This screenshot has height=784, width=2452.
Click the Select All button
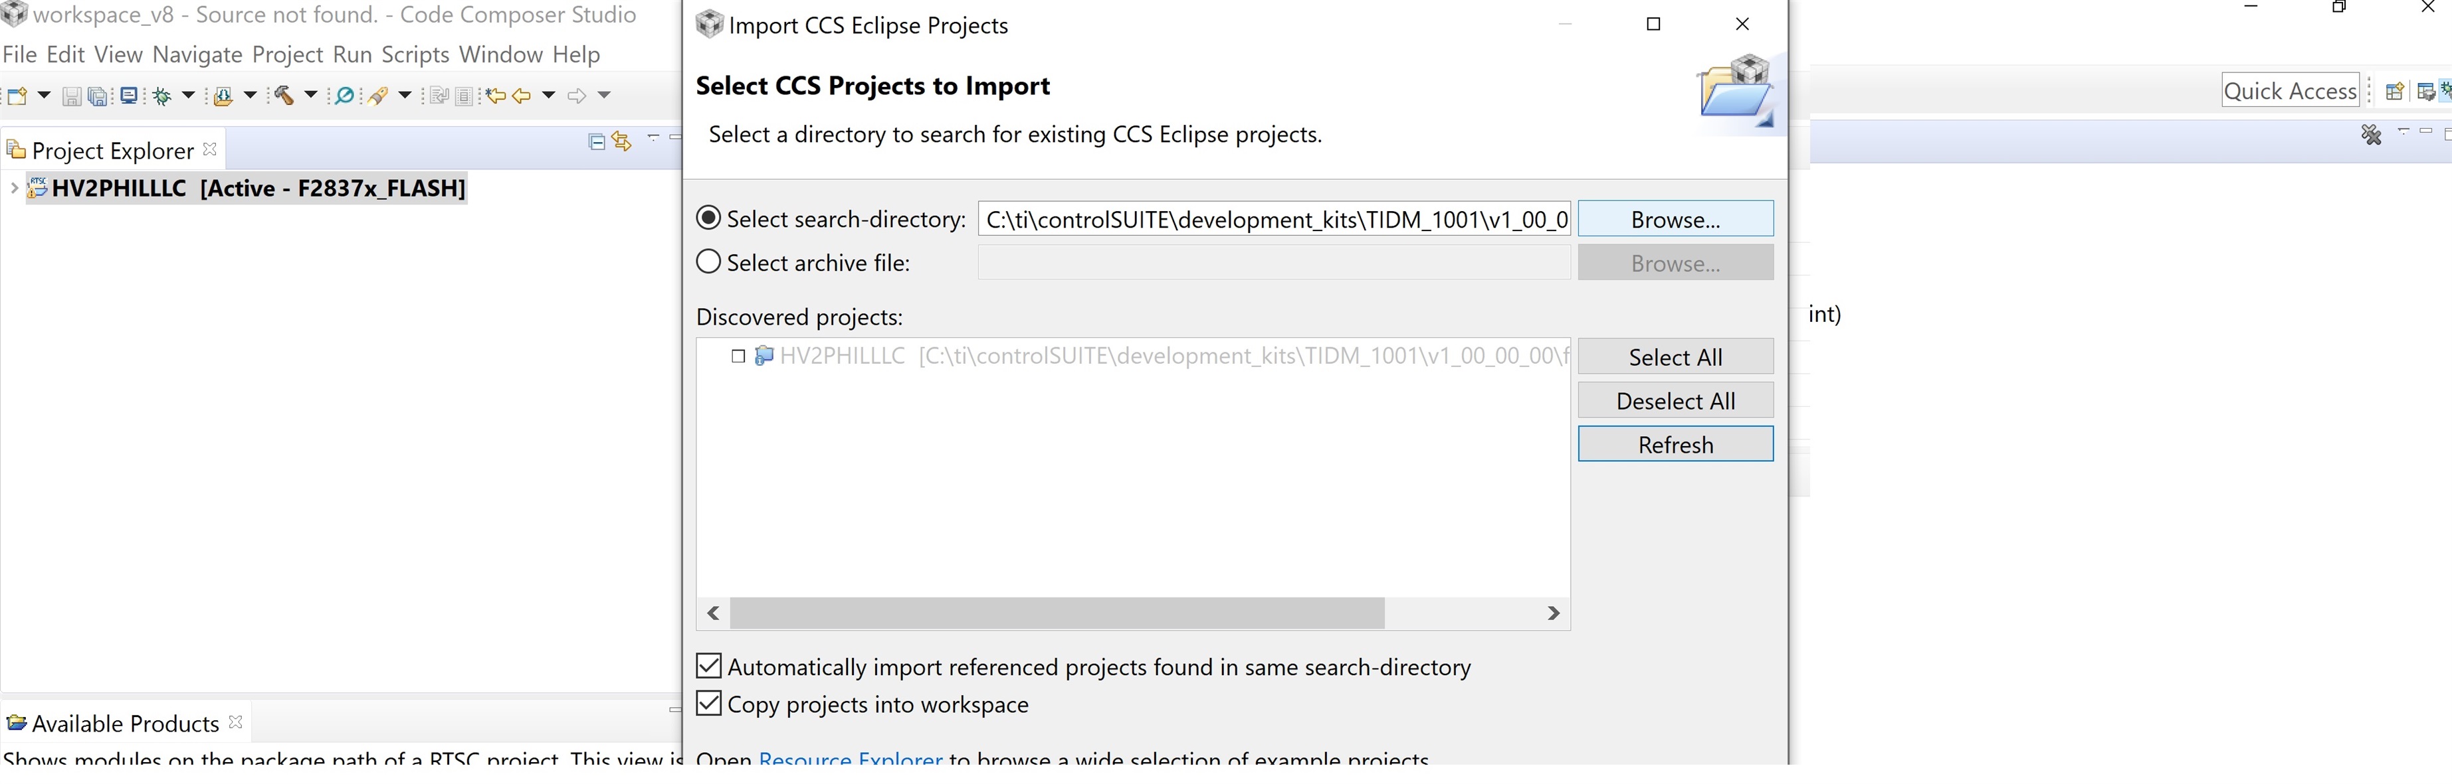click(1675, 356)
